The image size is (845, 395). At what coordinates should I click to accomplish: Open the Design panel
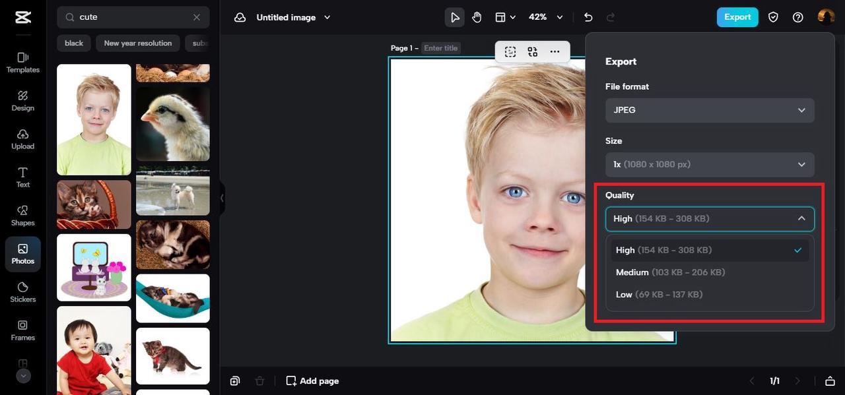coord(23,101)
